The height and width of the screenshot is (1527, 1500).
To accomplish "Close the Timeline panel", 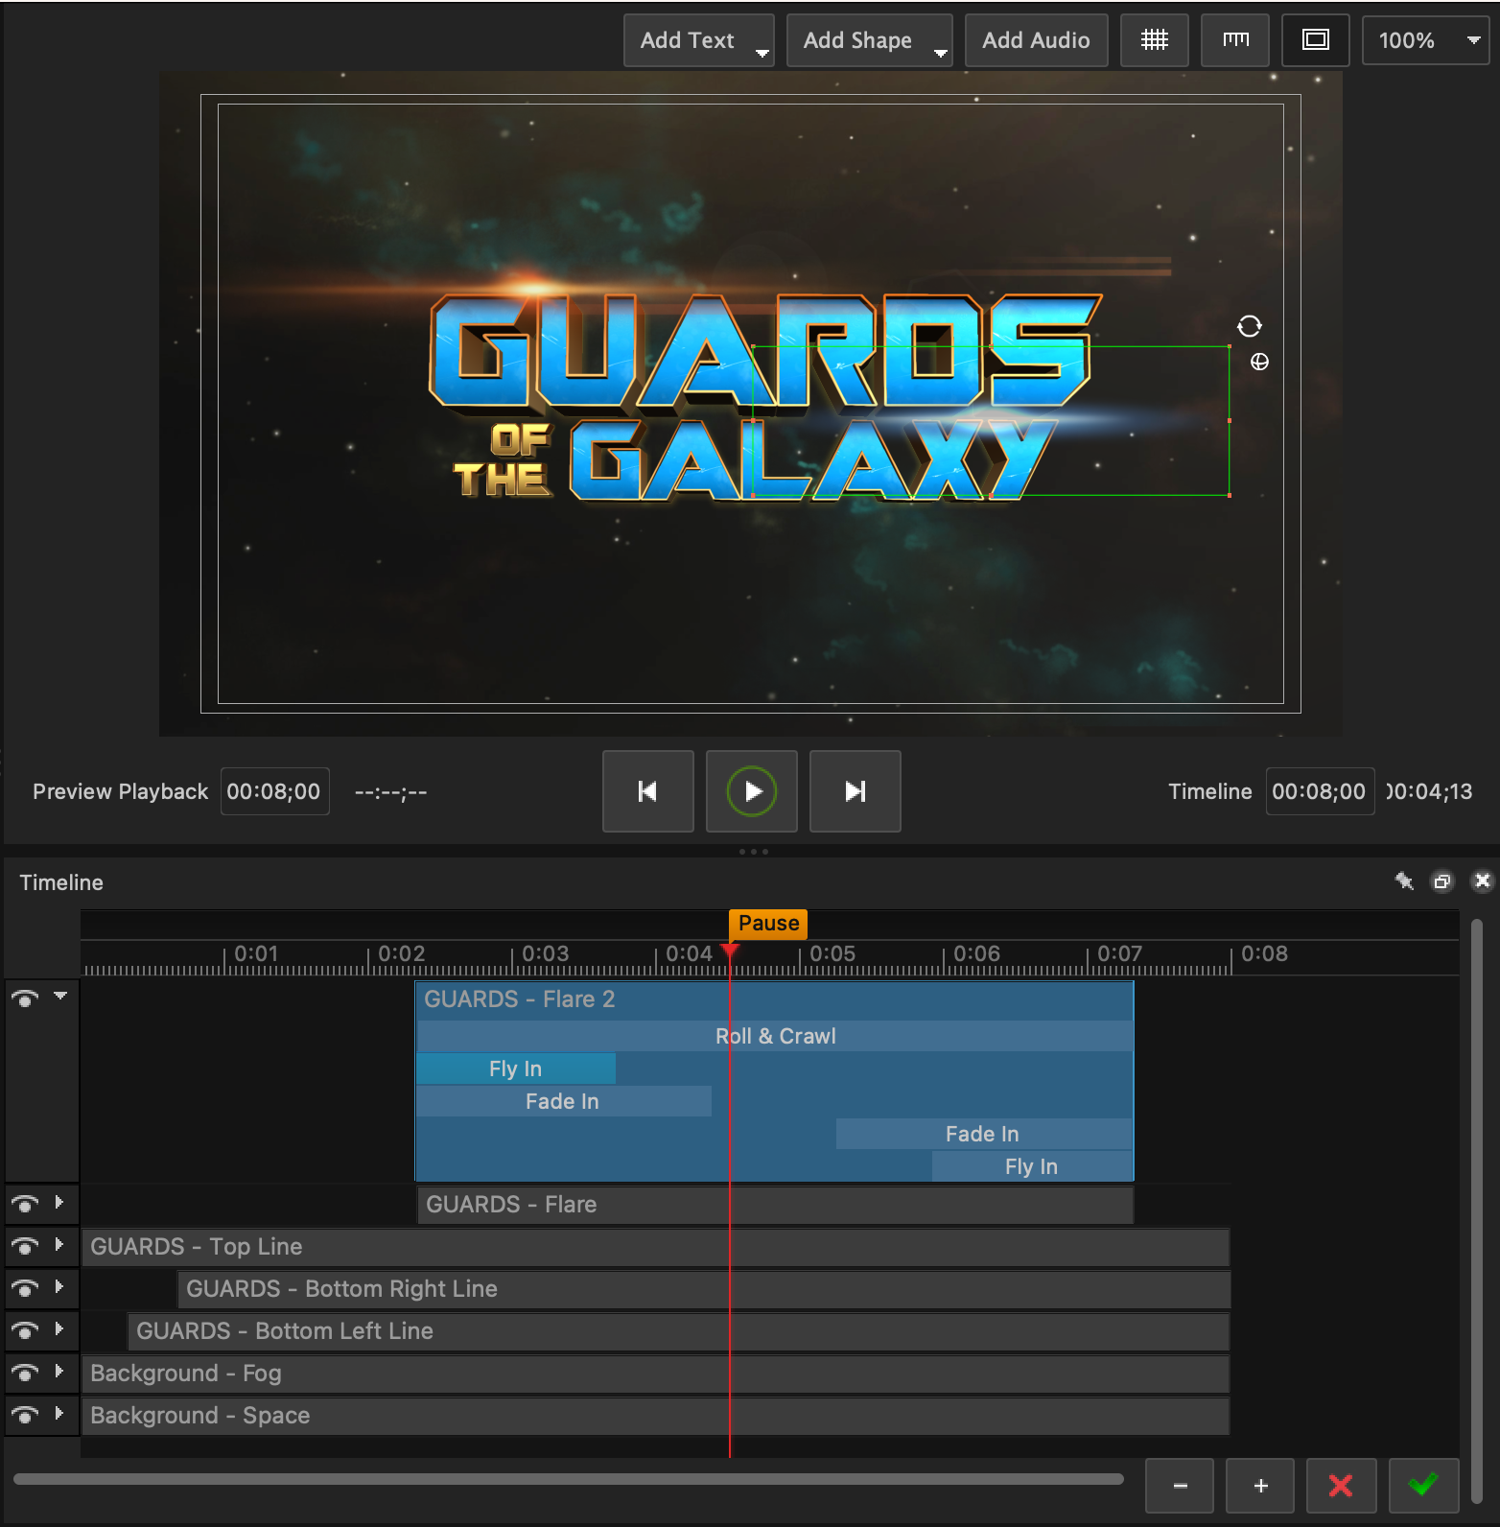I will pyautogui.click(x=1482, y=881).
